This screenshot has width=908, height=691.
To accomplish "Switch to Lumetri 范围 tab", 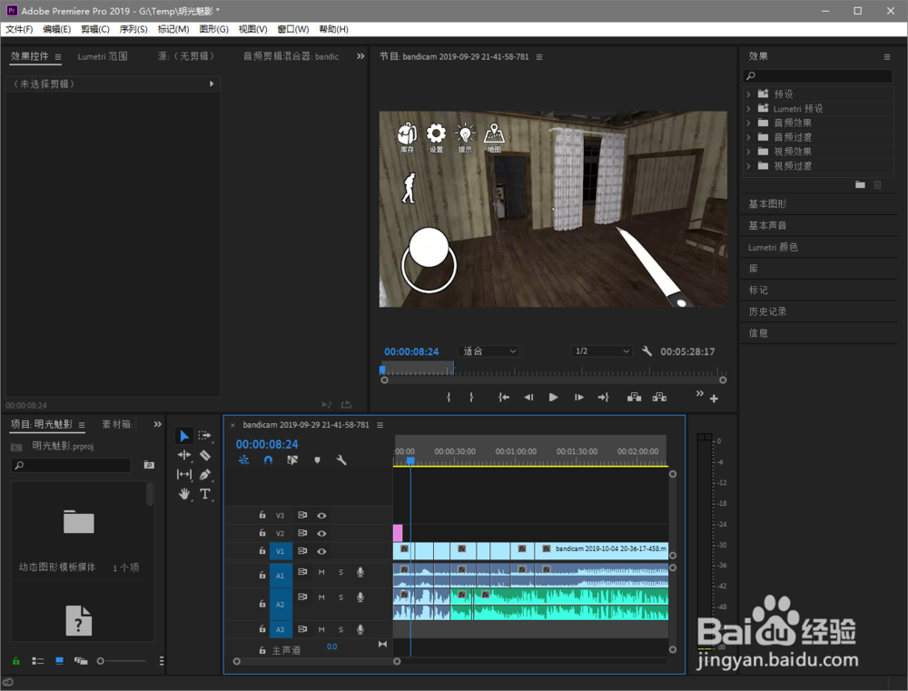I will point(103,56).
